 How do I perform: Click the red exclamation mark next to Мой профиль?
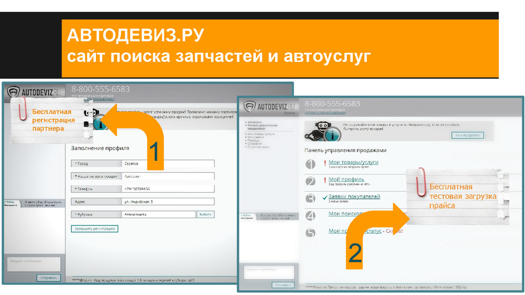[x=325, y=180]
